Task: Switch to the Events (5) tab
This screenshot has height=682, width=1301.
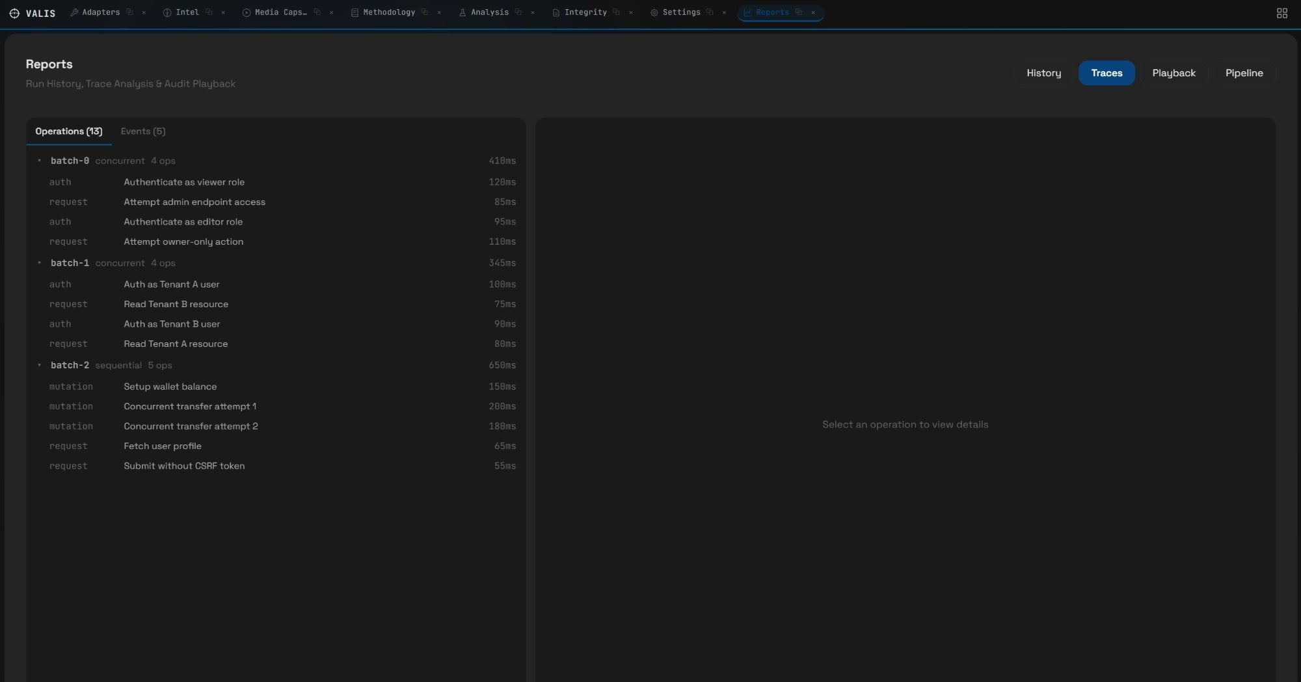Action: click(142, 131)
